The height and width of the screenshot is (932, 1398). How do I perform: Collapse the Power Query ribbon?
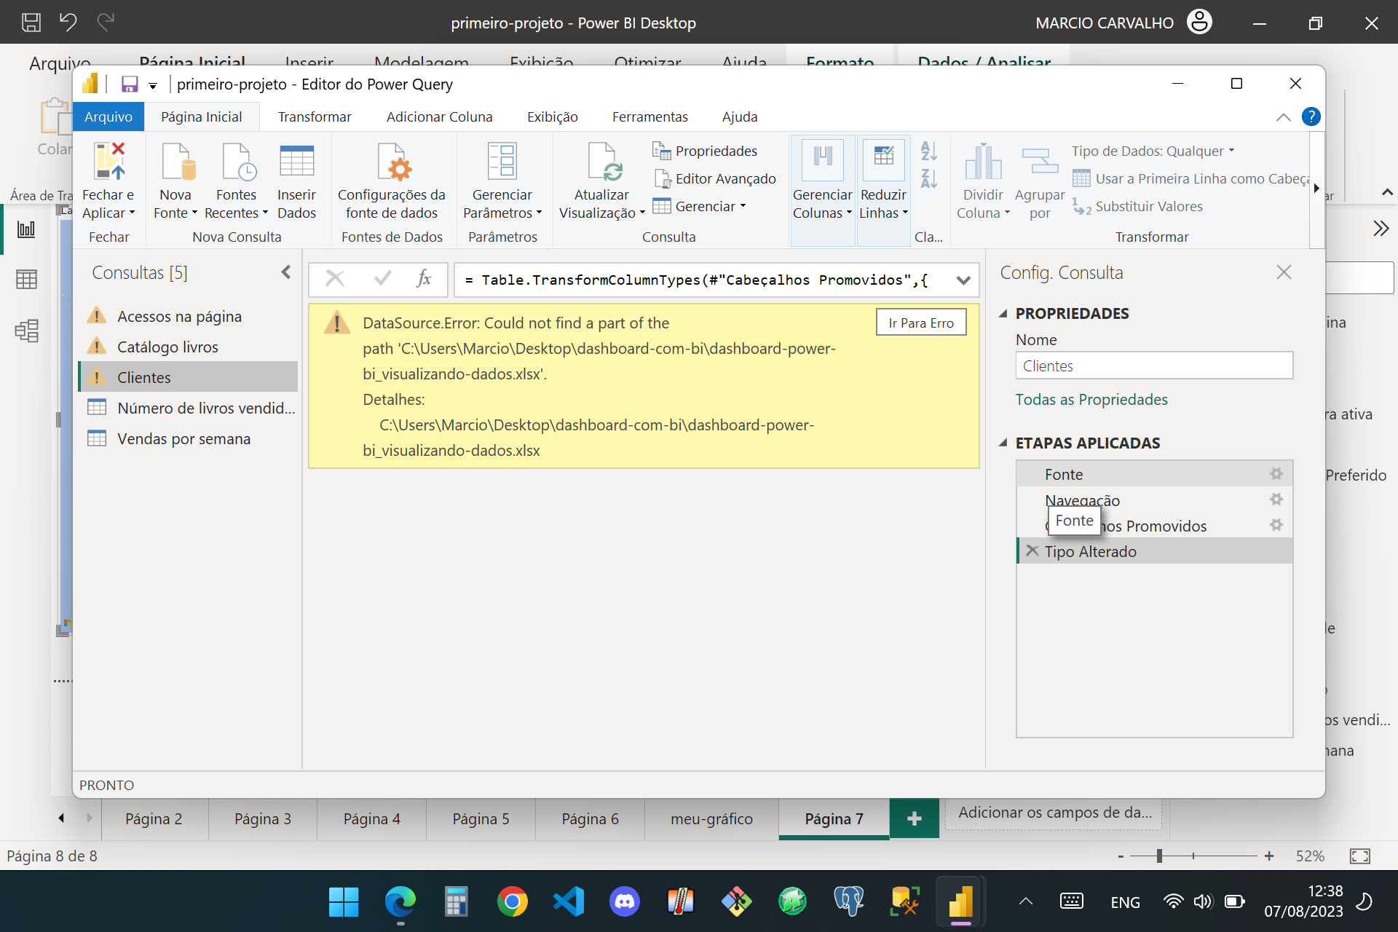(1284, 117)
